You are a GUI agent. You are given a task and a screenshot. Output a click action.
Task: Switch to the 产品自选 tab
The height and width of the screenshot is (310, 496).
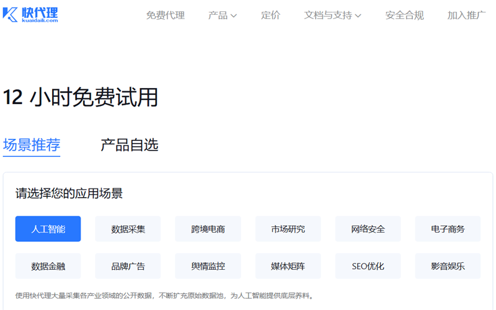(x=130, y=145)
